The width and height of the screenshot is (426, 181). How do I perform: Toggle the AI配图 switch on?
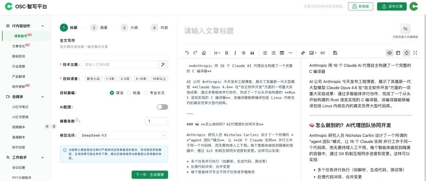pos(162,107)
